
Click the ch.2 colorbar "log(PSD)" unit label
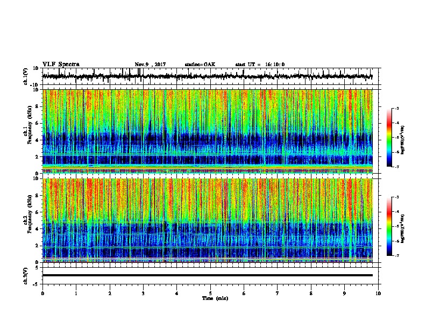point(403,228)
